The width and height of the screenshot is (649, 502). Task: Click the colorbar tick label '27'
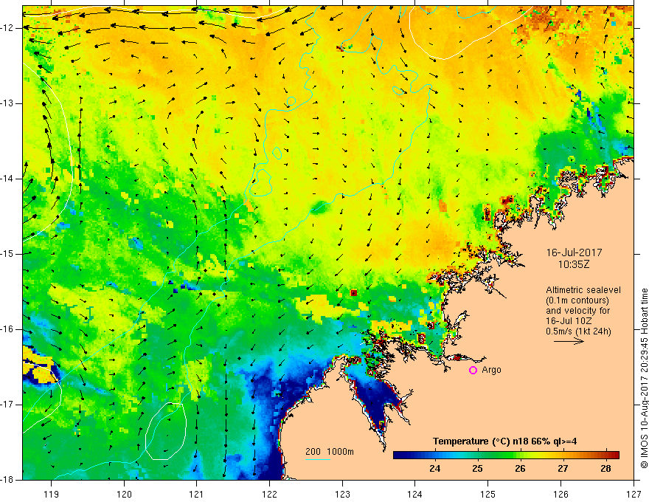point(563,469)
